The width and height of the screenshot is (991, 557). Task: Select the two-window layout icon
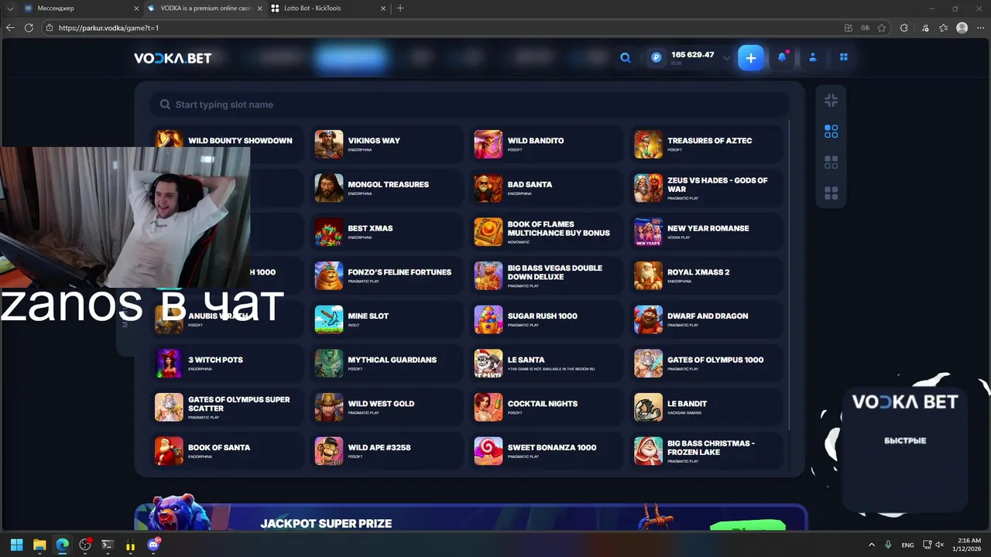(831, 162)
